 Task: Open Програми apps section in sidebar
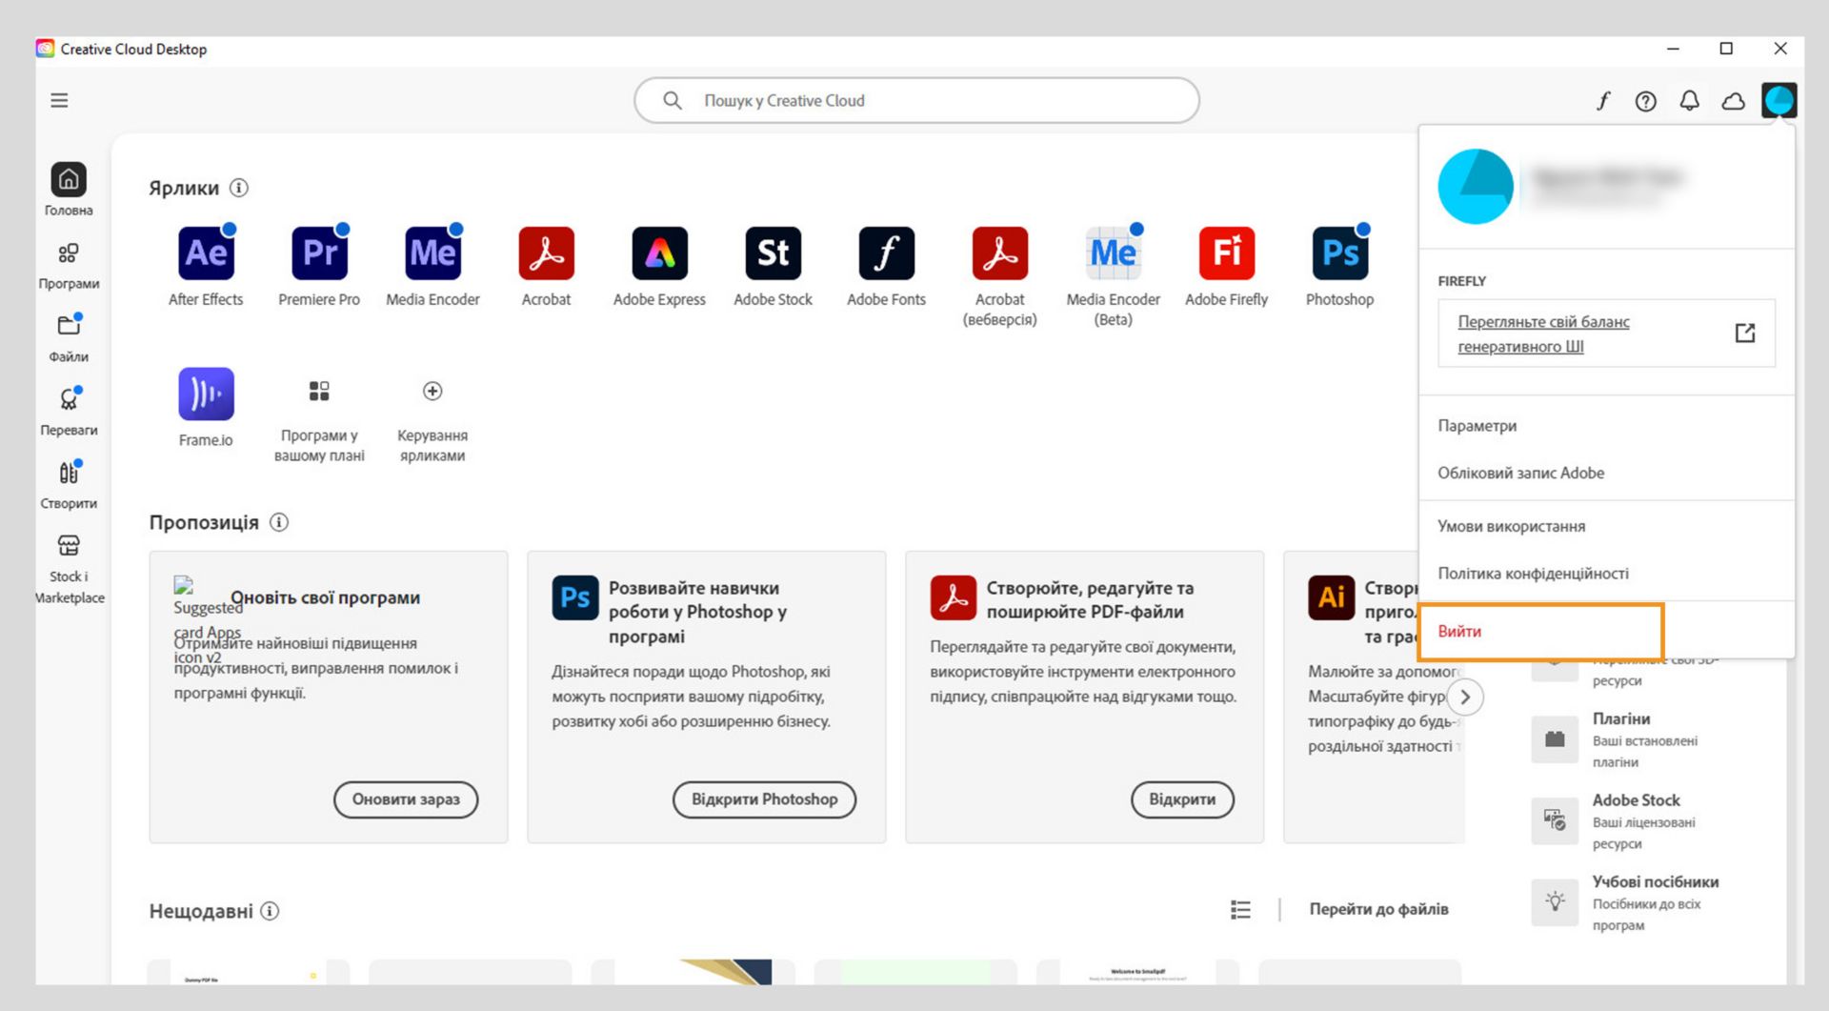[x=69, y=264]
